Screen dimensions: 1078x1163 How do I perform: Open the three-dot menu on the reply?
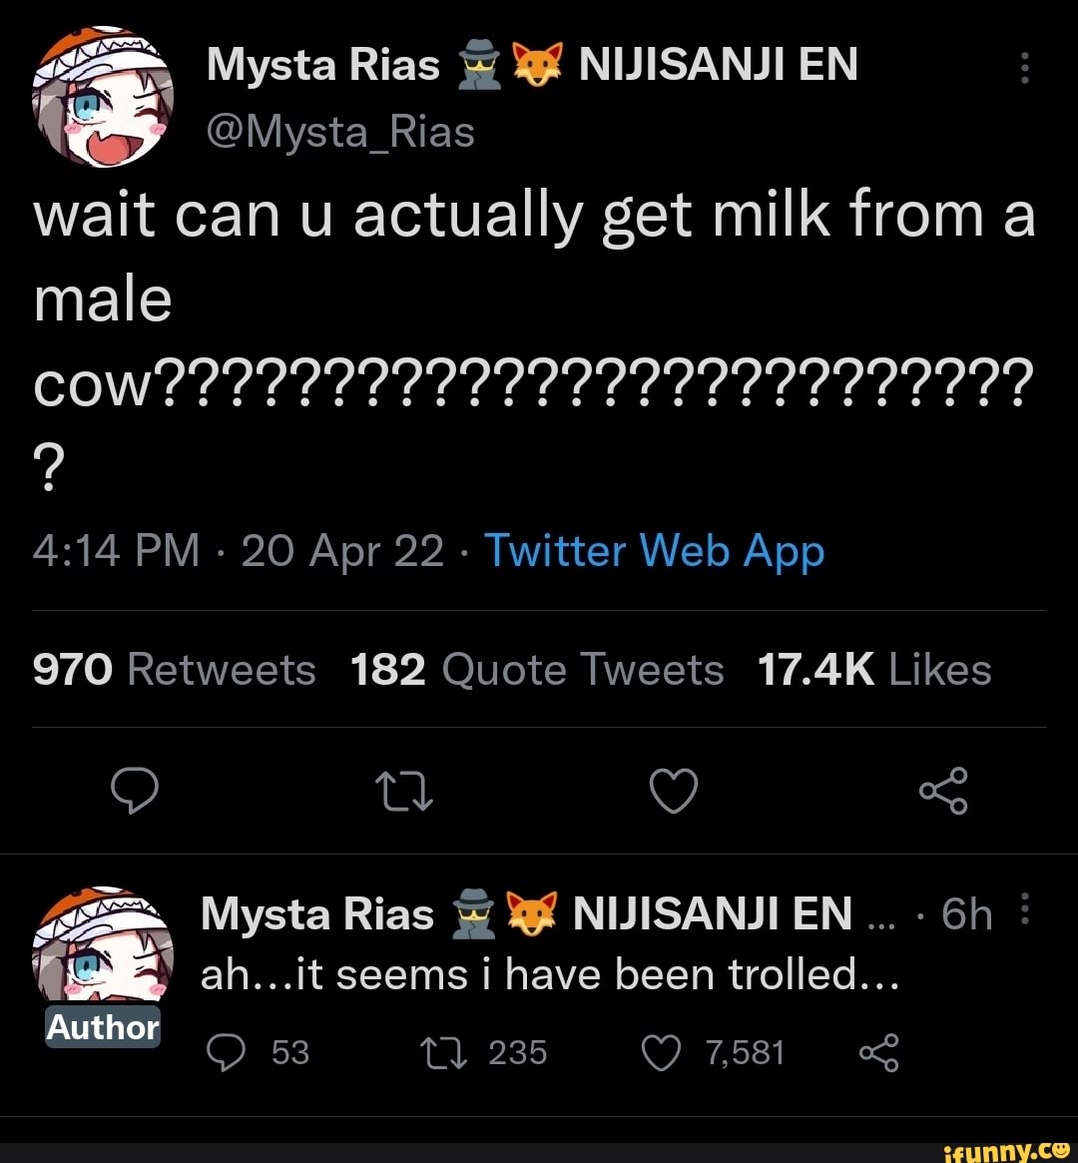point(1024,908)
